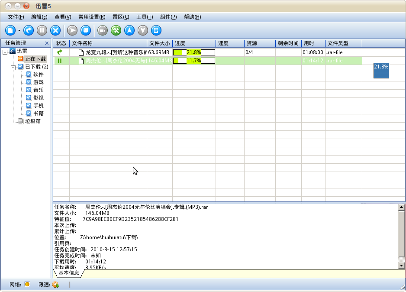
Task: Select the 手机 category
Action: coord(39,105)
